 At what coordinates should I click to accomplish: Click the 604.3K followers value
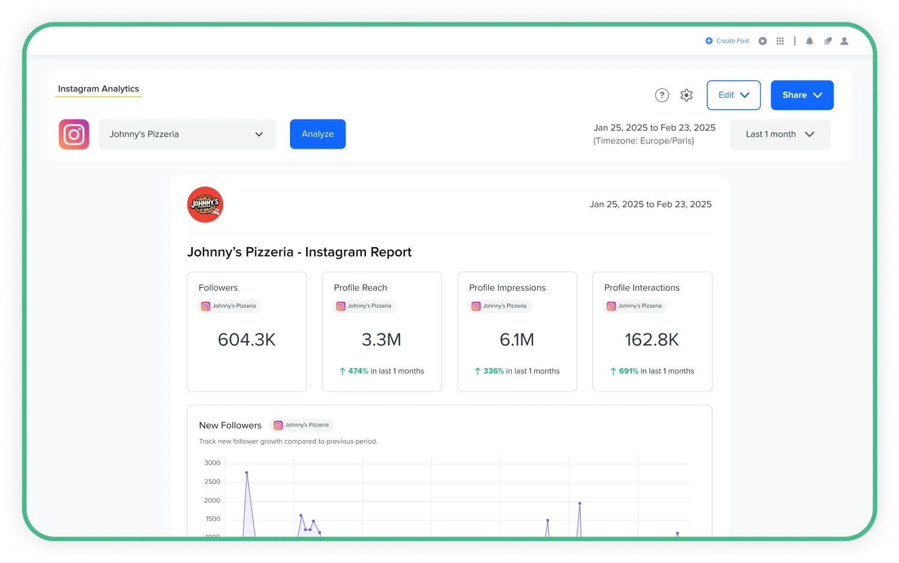click(247, 339)
